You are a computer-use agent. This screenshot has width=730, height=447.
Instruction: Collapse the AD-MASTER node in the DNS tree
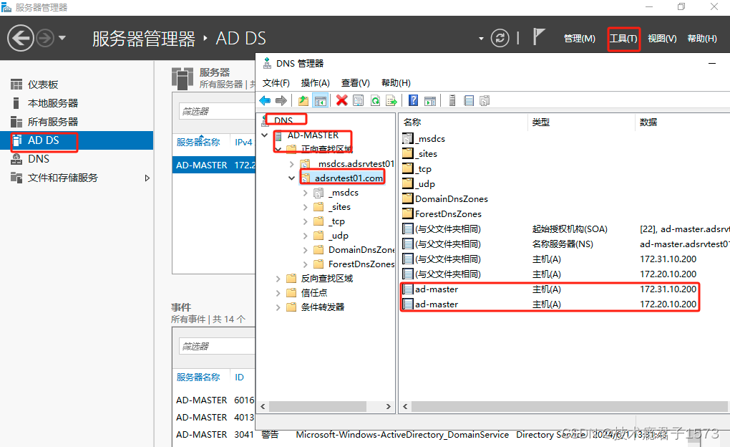(264, 135)
